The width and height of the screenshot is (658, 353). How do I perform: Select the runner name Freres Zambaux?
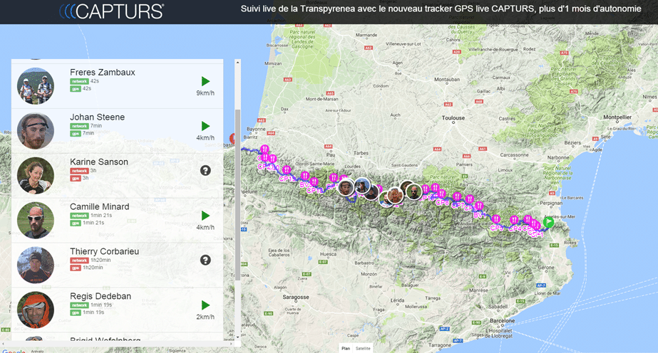click(103, 73)
